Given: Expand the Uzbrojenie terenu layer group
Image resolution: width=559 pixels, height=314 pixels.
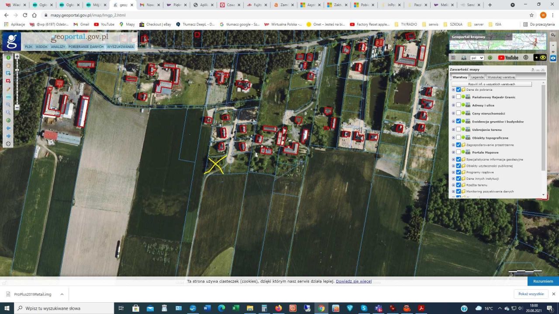Looking at the screenshot, I should (x=453, y=130).
